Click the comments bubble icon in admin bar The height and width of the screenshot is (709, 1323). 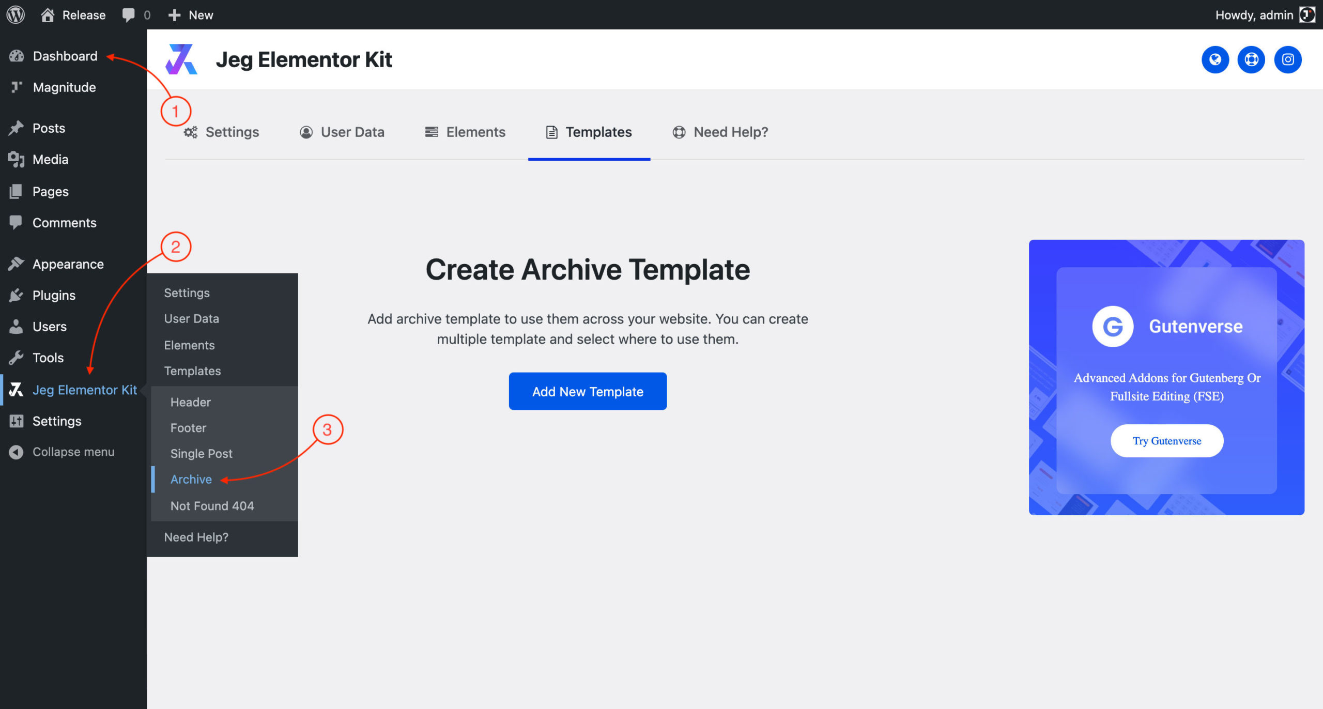(x=129, y=14)
